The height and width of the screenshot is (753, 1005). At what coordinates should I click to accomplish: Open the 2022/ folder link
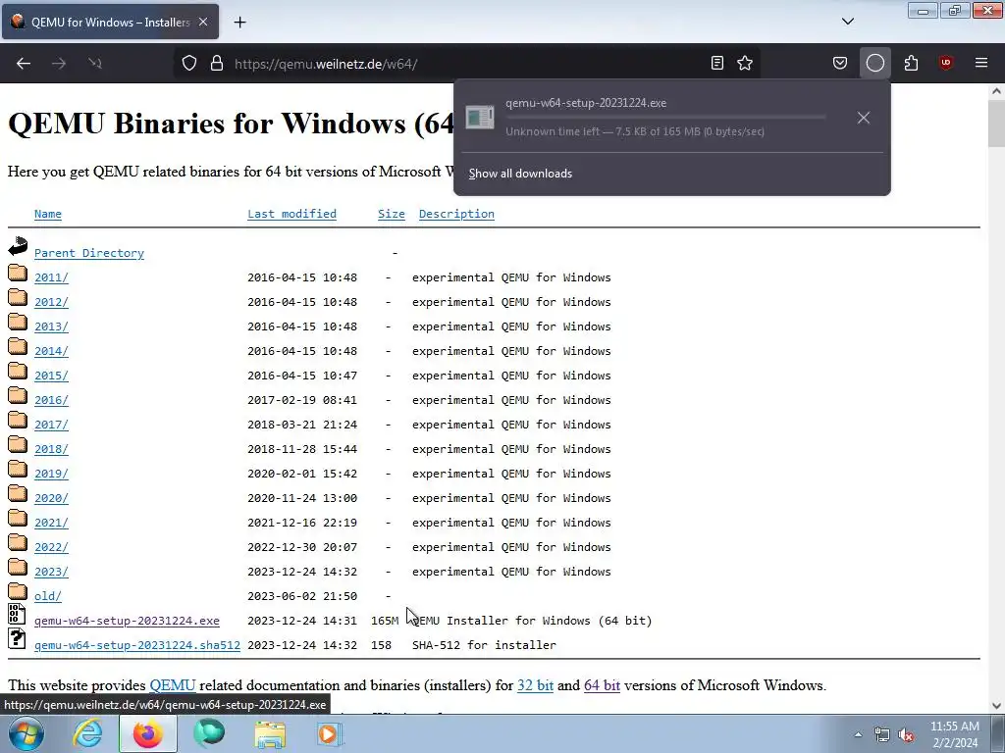tap(51, 547)
